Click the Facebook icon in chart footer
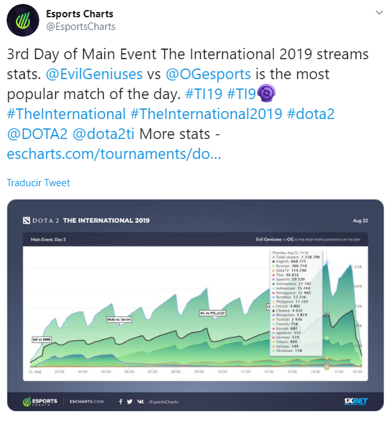Screen dimensions: 389x421 click(120, 402)
